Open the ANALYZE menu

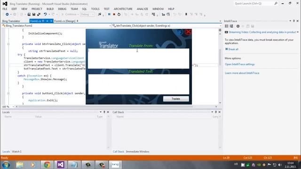(x=142, y=9)
